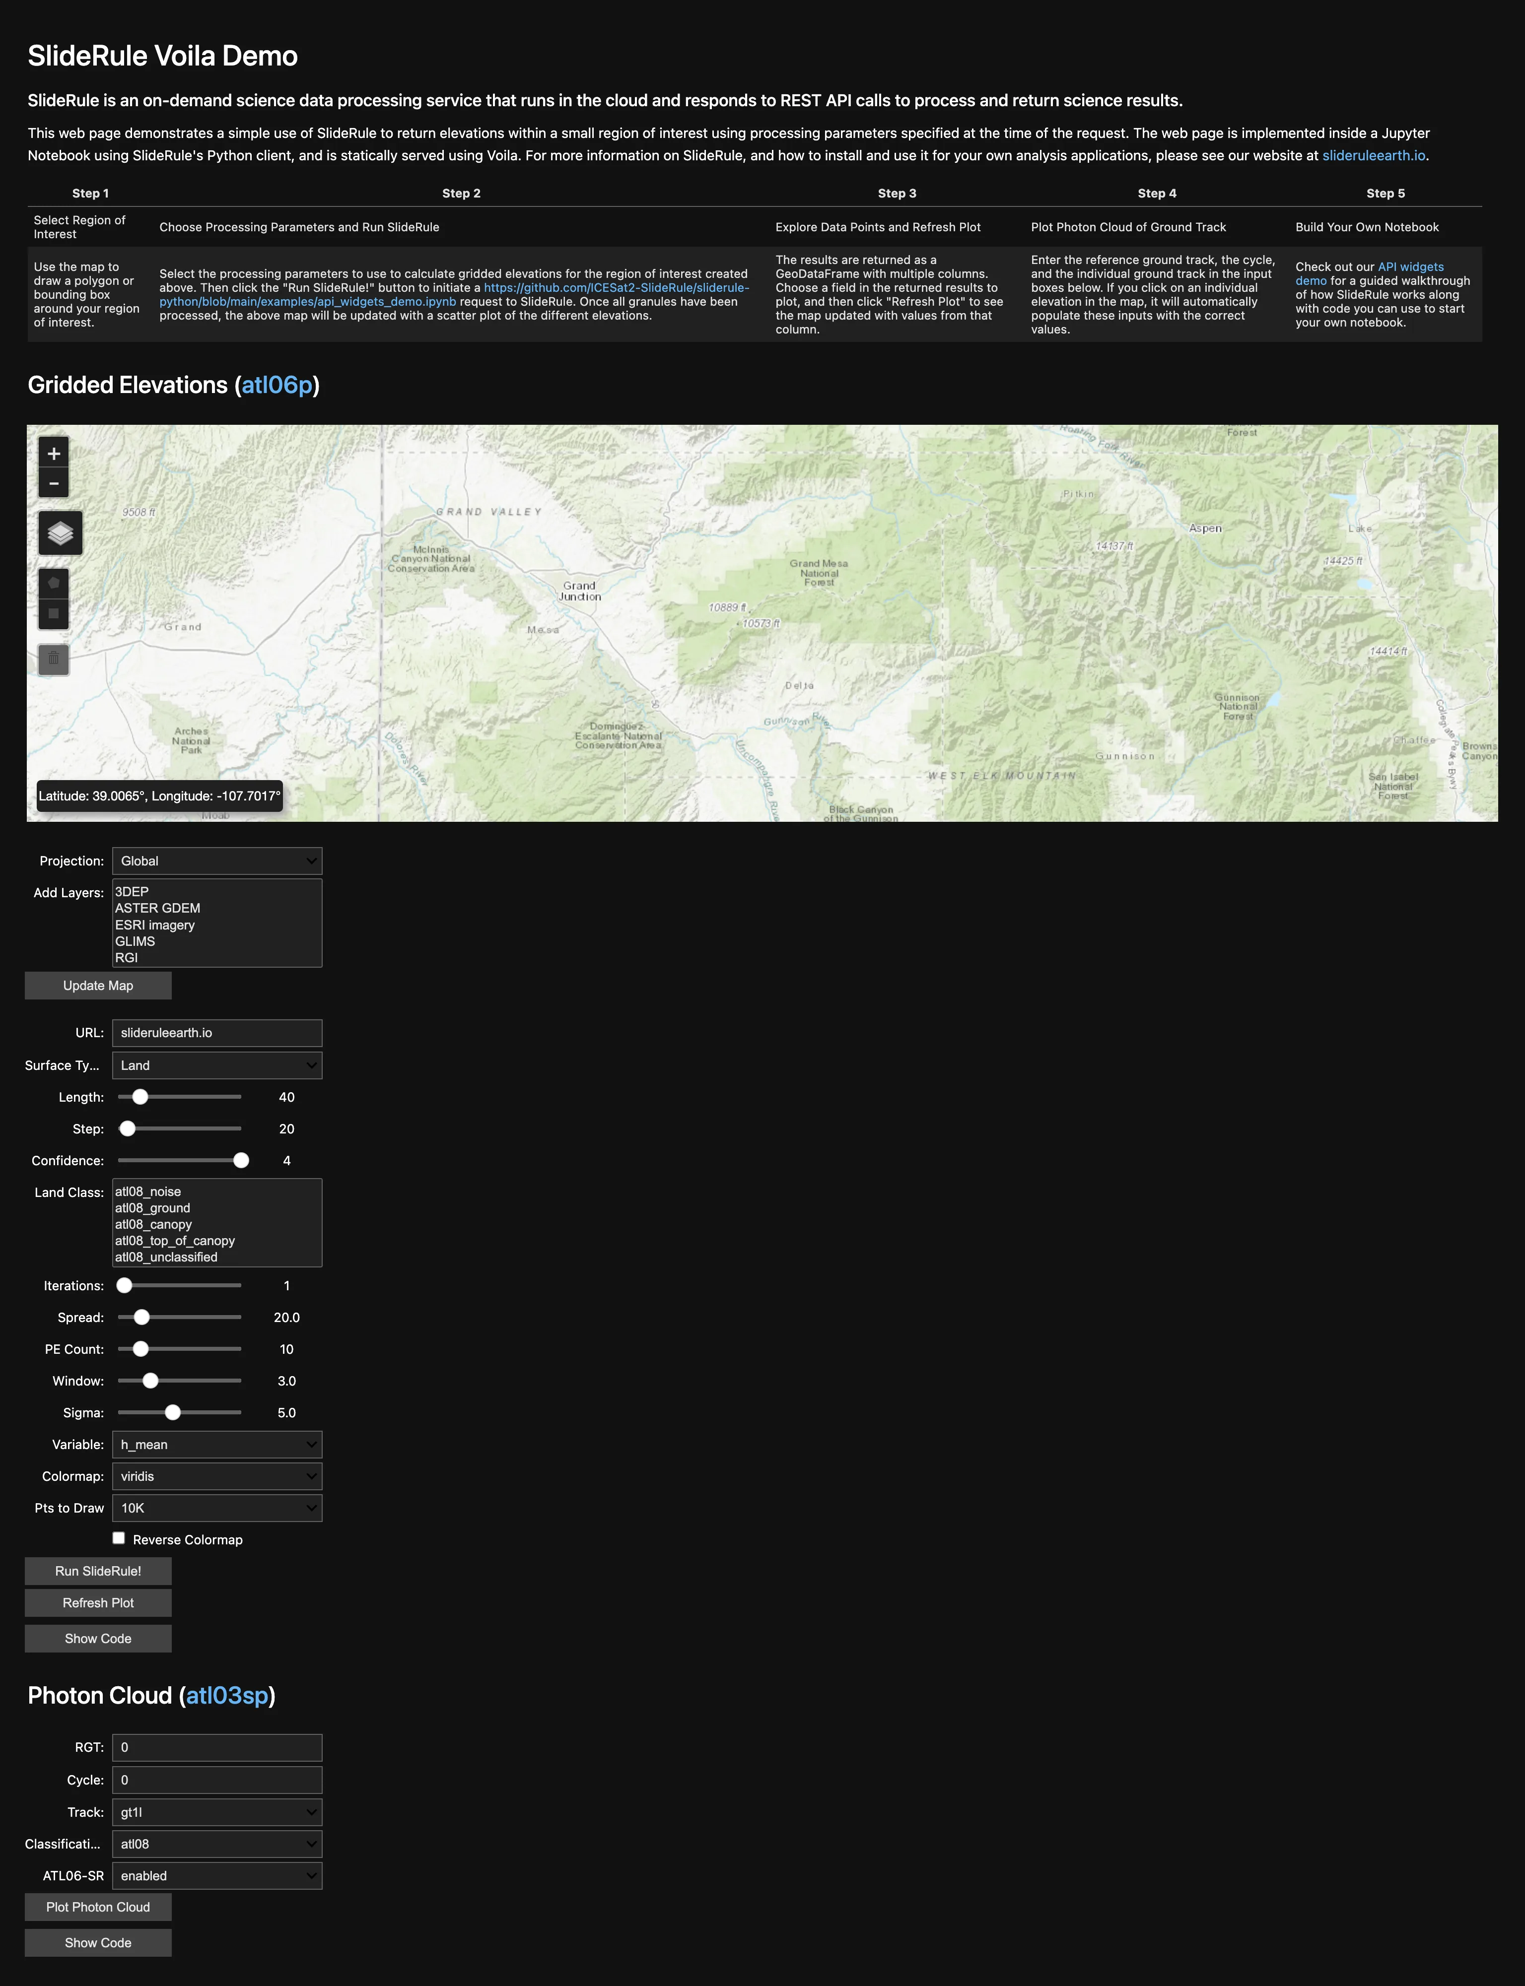Select the draw rectangle tool
Image resolution: width=1525 pixels, height=1986 pixels.
(54, 613)
